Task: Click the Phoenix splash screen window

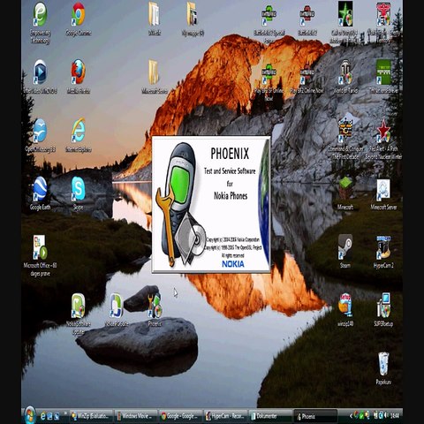Action: pyautogui.click(x=211, y=204)
